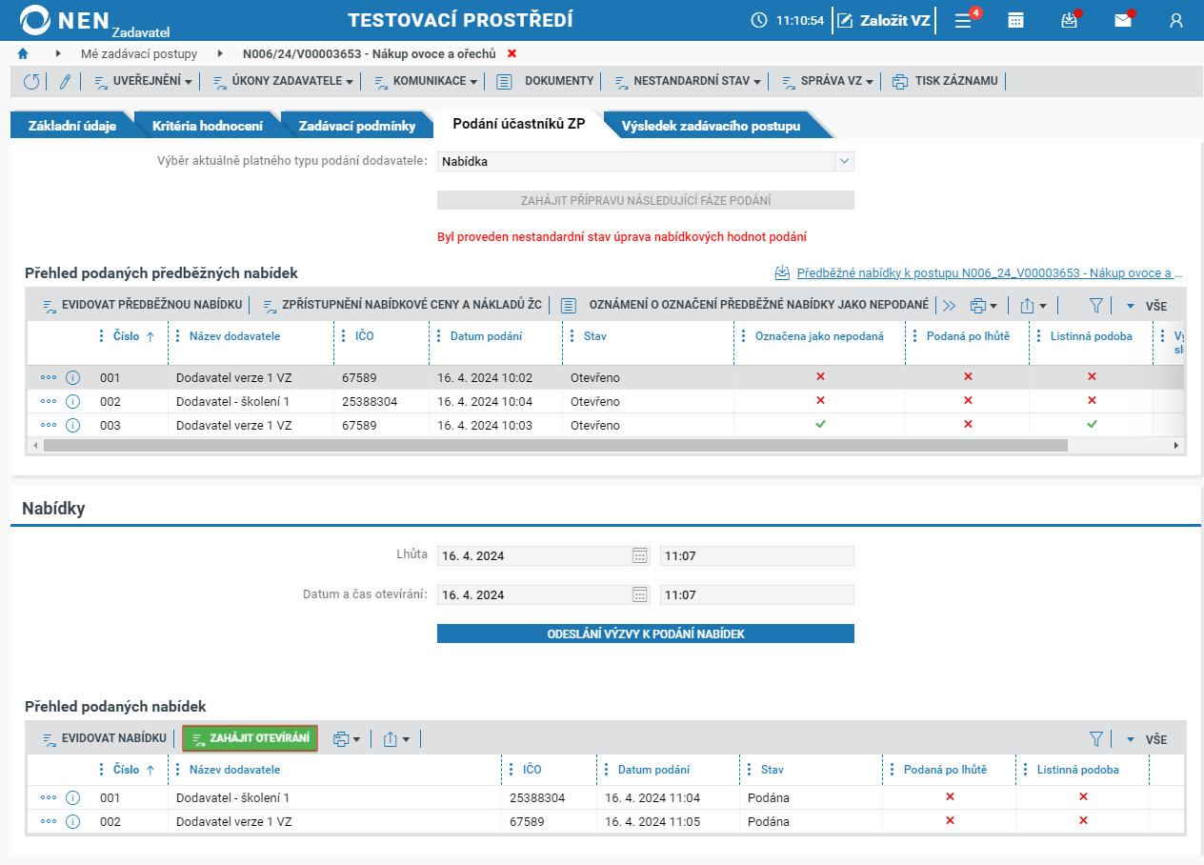Open the NESTANDARDNÍ STAV dropdown menu
This screenshot has width=1204, height=865.
(x=688, y=82)
